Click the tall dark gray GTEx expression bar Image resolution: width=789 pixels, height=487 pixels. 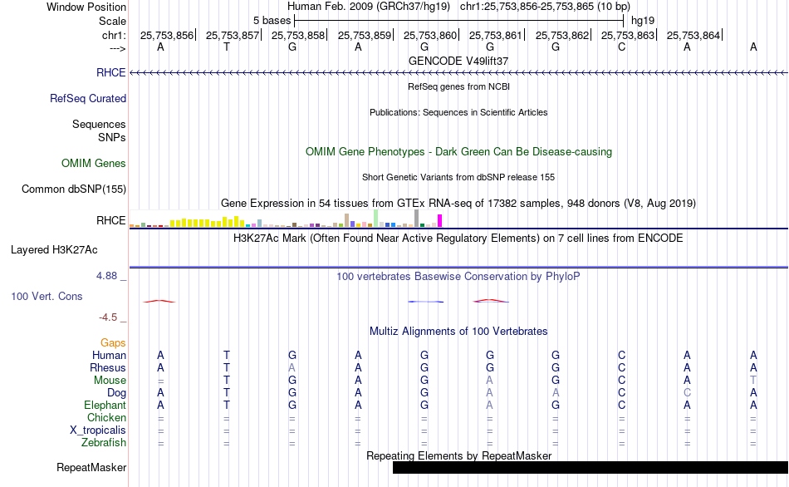coord(417,219)
